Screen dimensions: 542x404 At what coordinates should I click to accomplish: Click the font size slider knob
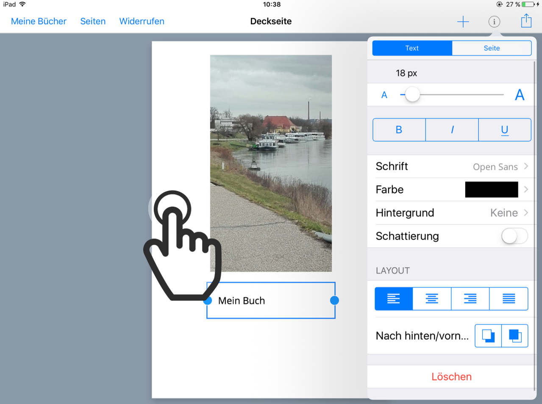coord(412,94)
